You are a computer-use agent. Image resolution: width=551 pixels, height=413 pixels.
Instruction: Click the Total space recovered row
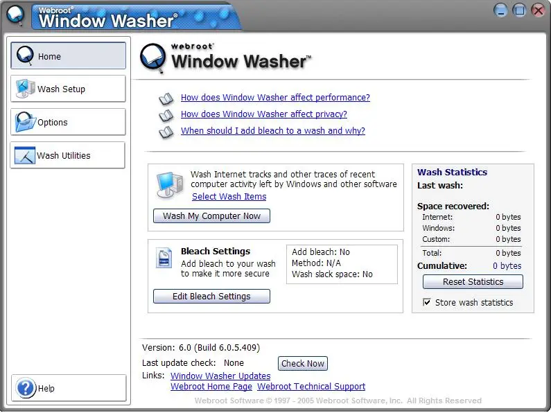pyautogui.click(x=471, y=253)
